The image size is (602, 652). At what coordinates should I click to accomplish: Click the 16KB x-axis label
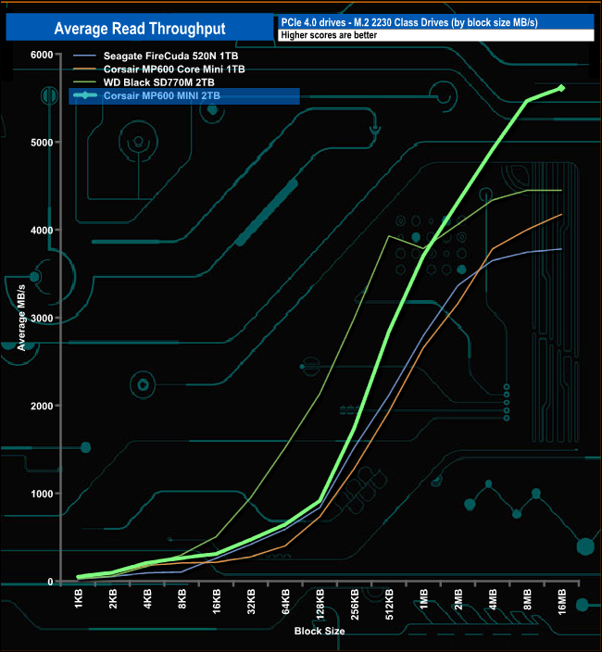(217, 601)
